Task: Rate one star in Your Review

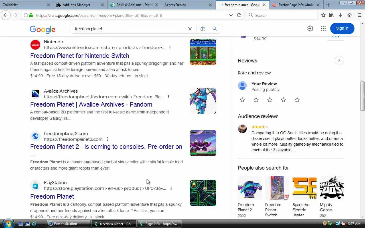Action: (242, 100)
